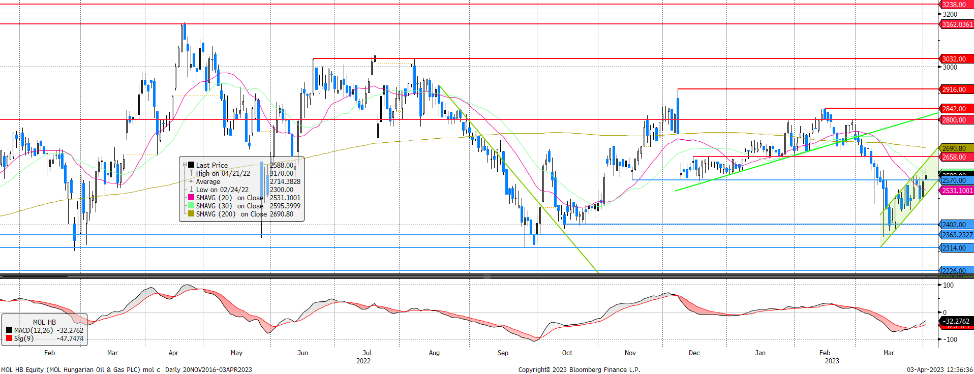
Task: Click the 2531.1001 magenta price tag
Action: click(956, 191)
